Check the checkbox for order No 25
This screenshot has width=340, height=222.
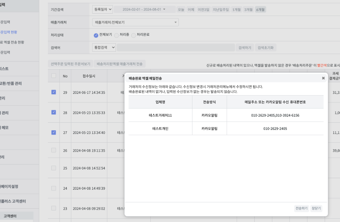click(x=54, y=168)
